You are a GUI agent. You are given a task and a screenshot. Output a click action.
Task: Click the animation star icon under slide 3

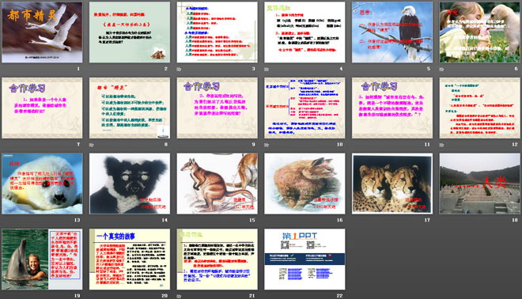179,70
